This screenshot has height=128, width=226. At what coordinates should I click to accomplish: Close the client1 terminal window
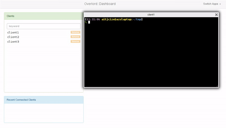click(216, 15)
